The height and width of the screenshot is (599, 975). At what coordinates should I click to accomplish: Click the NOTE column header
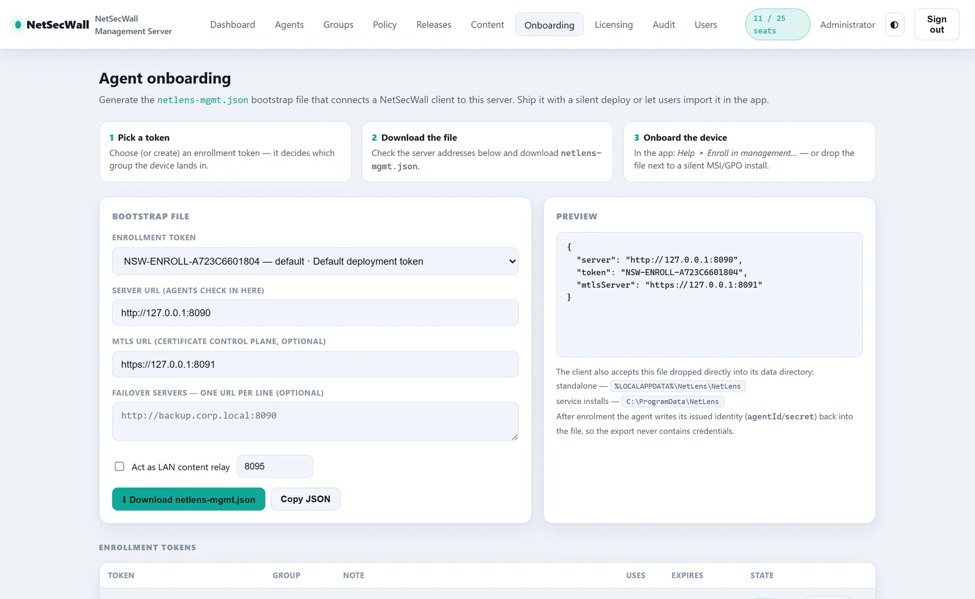point(353,575)
